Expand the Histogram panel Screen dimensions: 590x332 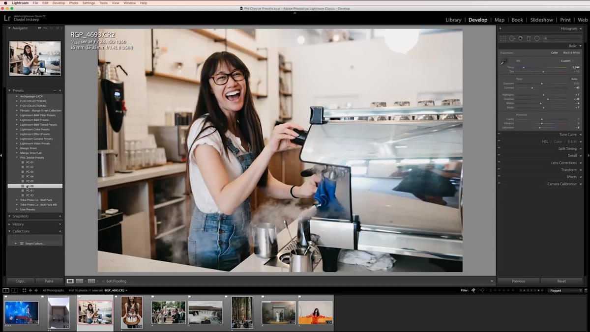click(x=581, y=28)
